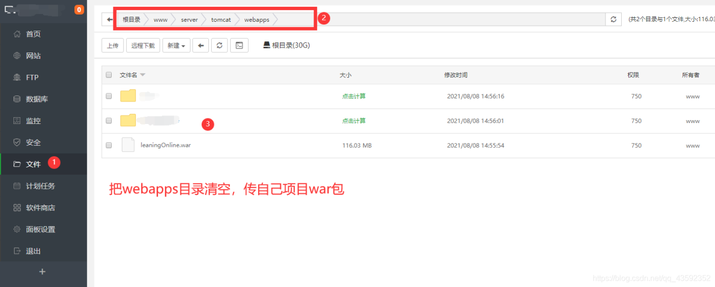Click the leaningOnline.war file icon

pos(128,145)
